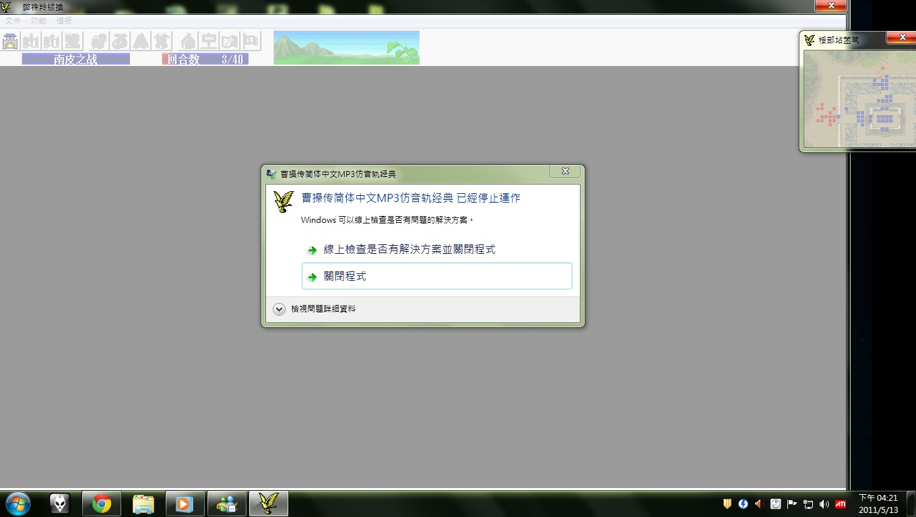Screen dimensions: 916x517
Task: Click the castle gate icon in game toolbar
Action: click(x=10, y=41)
